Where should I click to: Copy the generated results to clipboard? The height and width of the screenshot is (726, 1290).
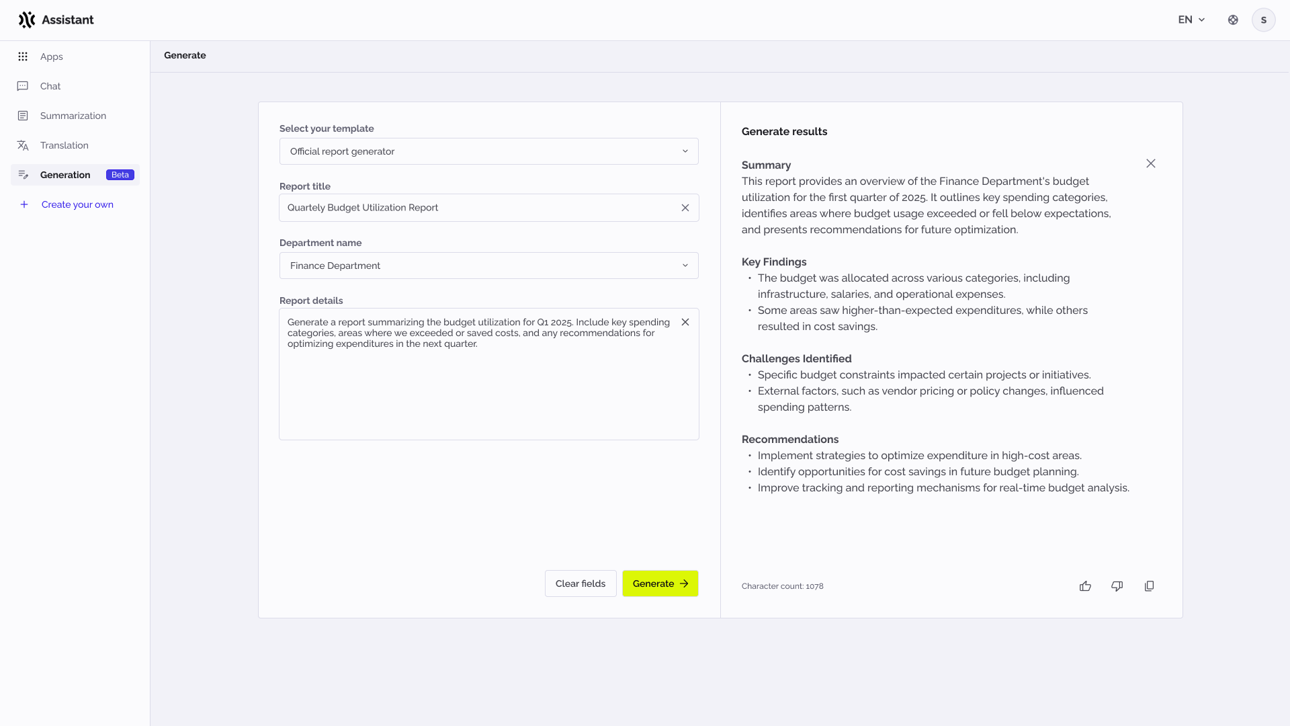pos(1150,586)
